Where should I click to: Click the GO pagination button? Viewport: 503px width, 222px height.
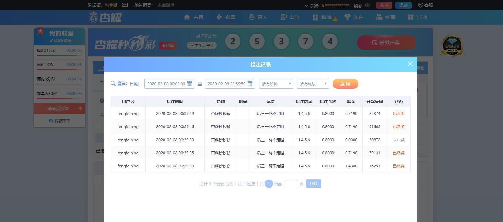[314, 184]
